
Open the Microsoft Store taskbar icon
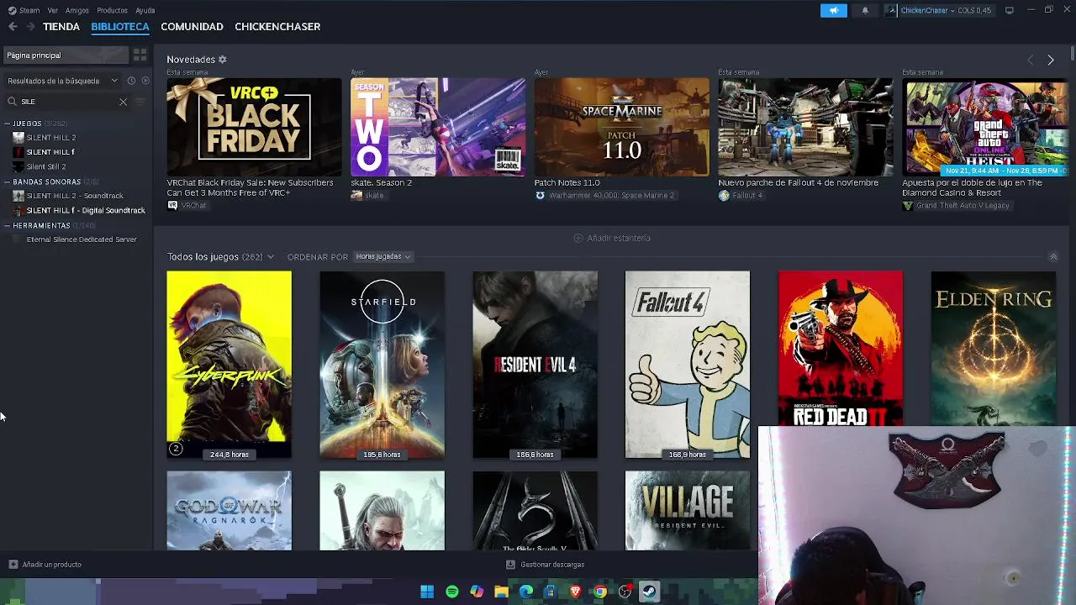click(551, 592)
